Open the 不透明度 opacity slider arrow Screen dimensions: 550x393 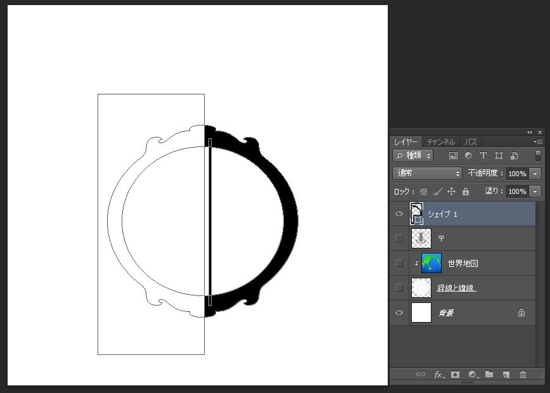pyautogui.click(x=536, y=173)
